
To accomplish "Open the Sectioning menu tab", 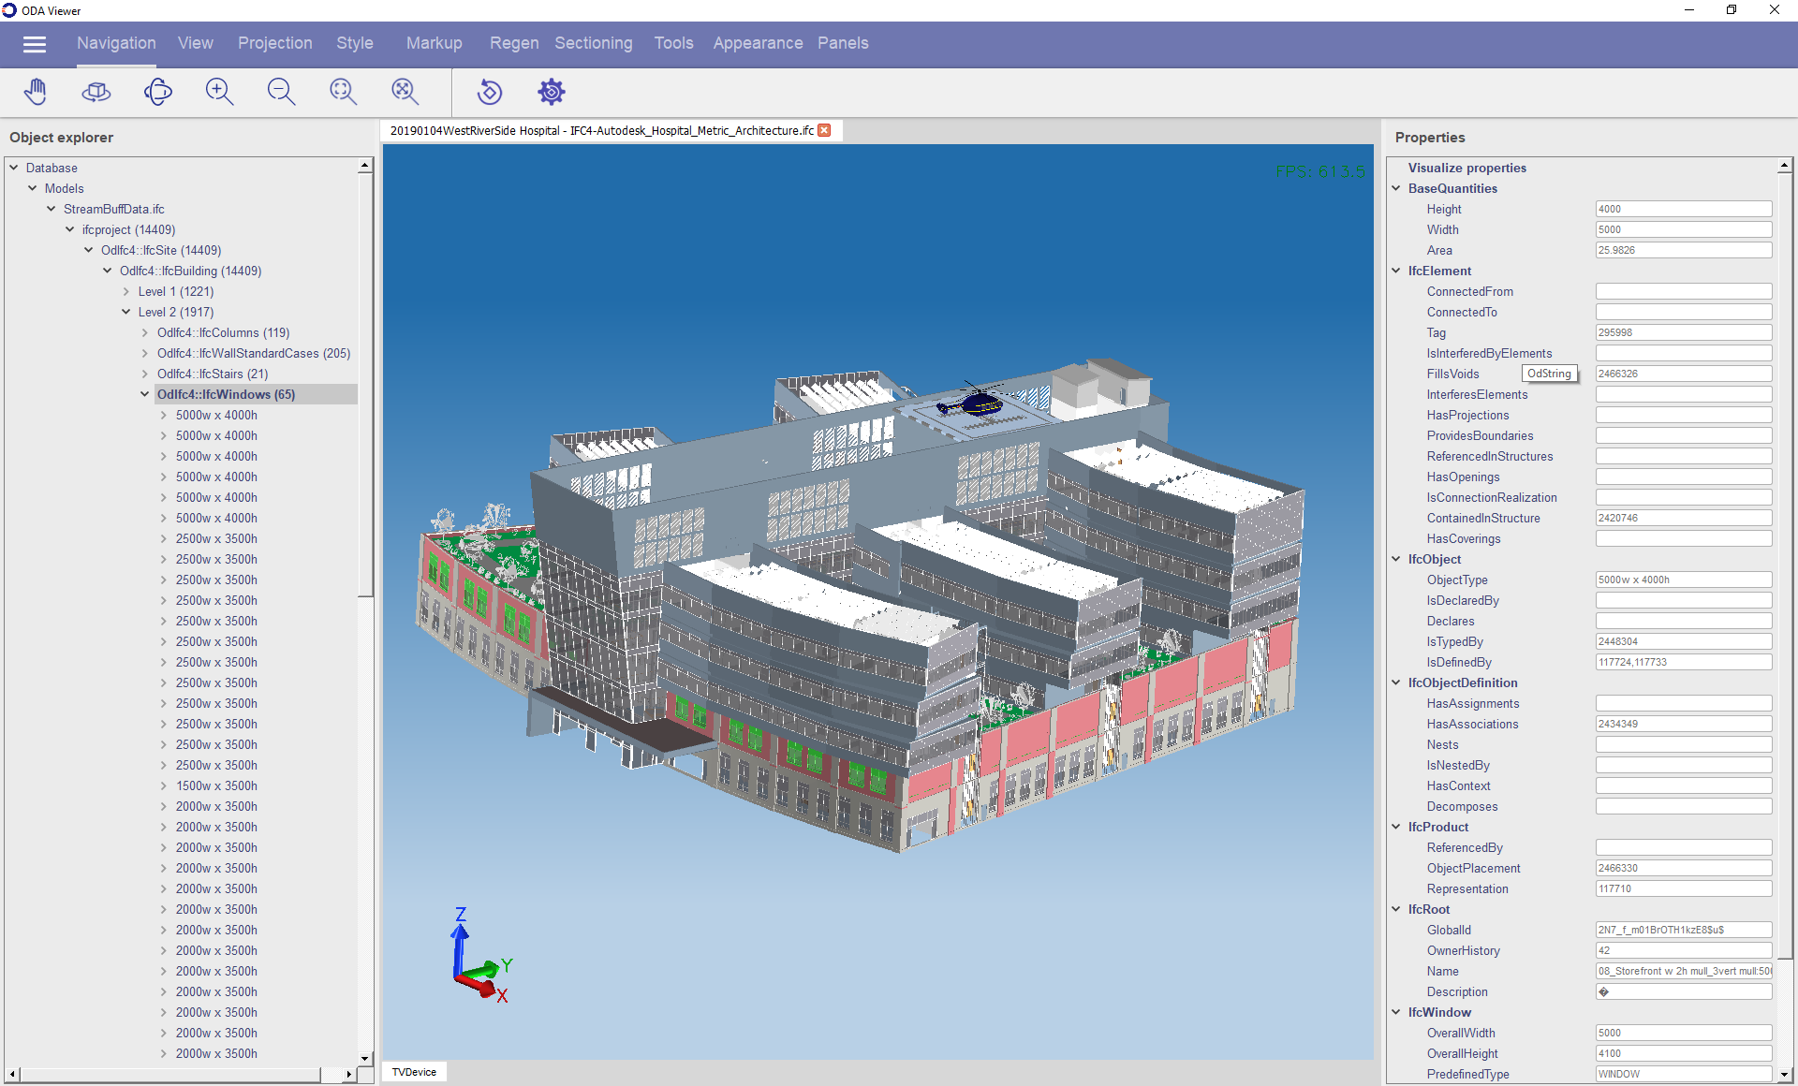I will (593, 43).
